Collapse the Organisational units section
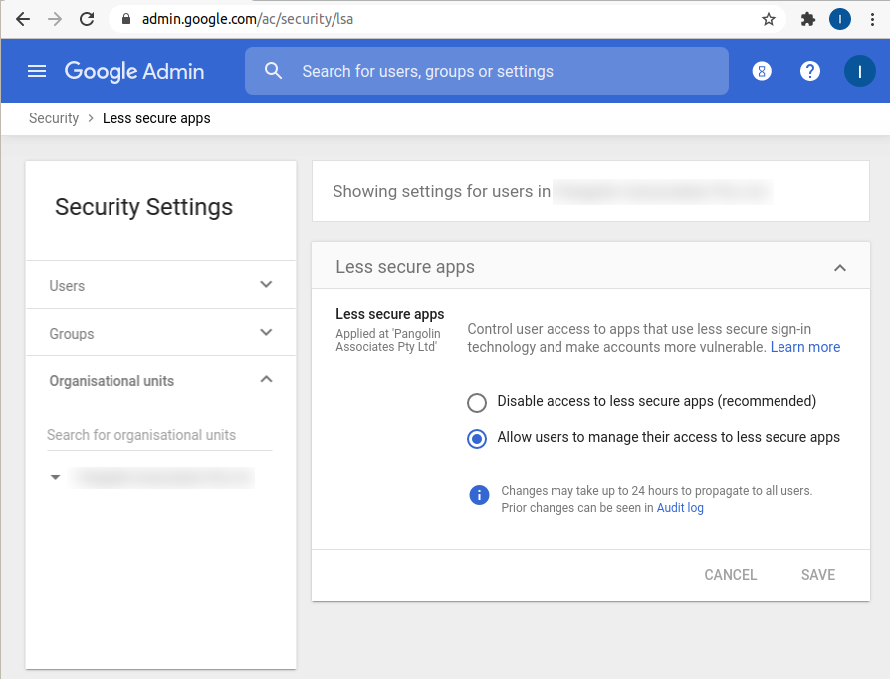Image resolution: width=890 pixels, height=679 pixels. (266, 380)
